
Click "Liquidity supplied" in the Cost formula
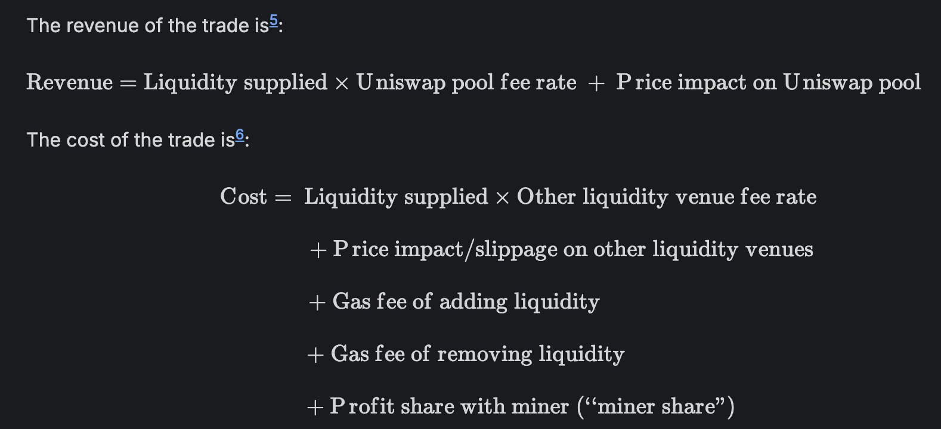click(x=396, y=197)
